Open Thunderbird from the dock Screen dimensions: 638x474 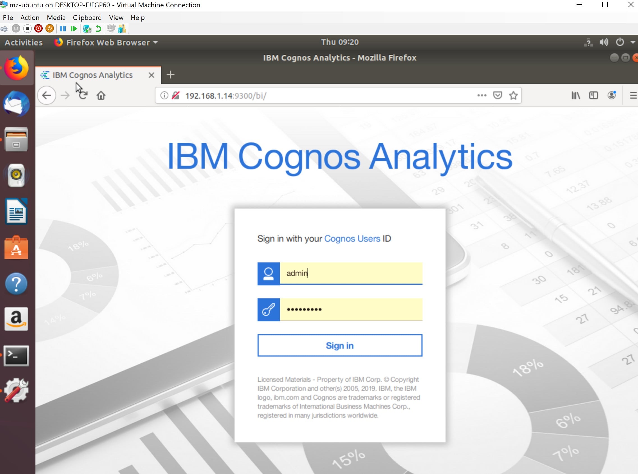(16, 104)
